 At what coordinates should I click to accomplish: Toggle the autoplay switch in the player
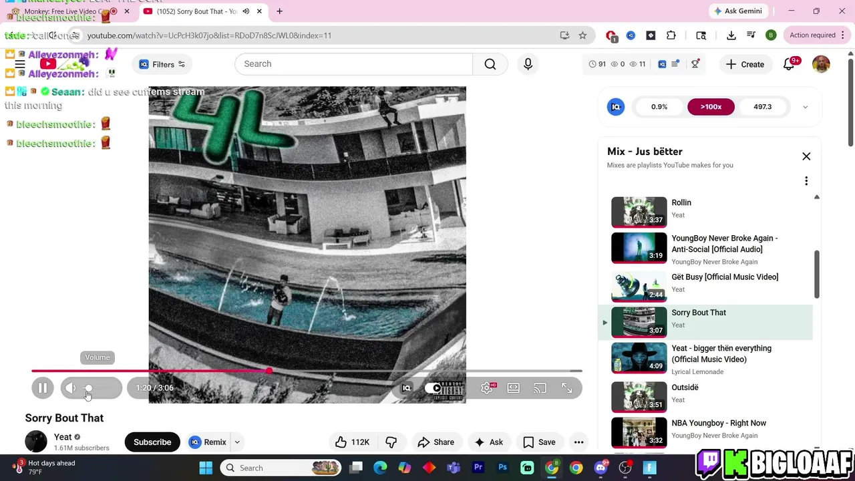click(434, 388)
